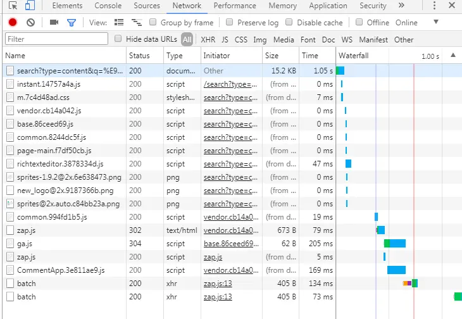Viewport: 462px width, 319px height.
Task: Show the overview view icon
Action: [137, 22]
